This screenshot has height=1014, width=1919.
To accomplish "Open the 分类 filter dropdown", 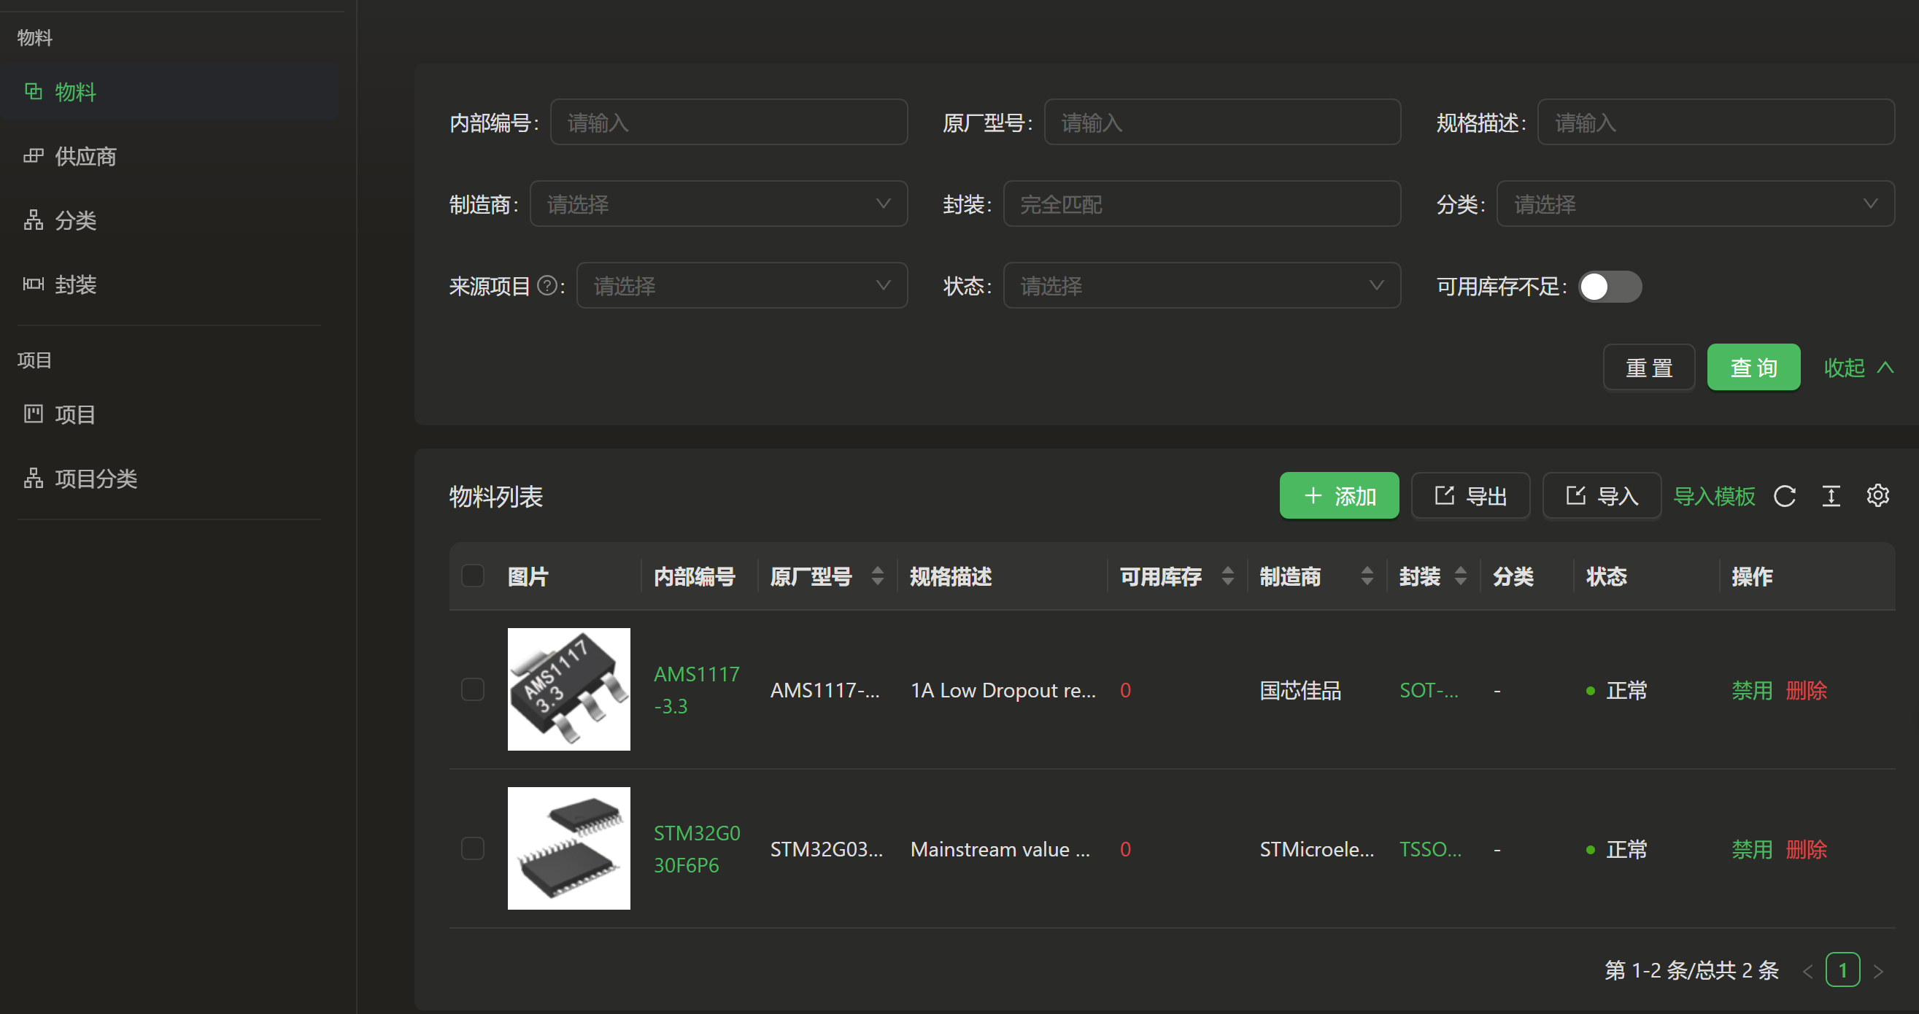I will tap(1695, 204).
